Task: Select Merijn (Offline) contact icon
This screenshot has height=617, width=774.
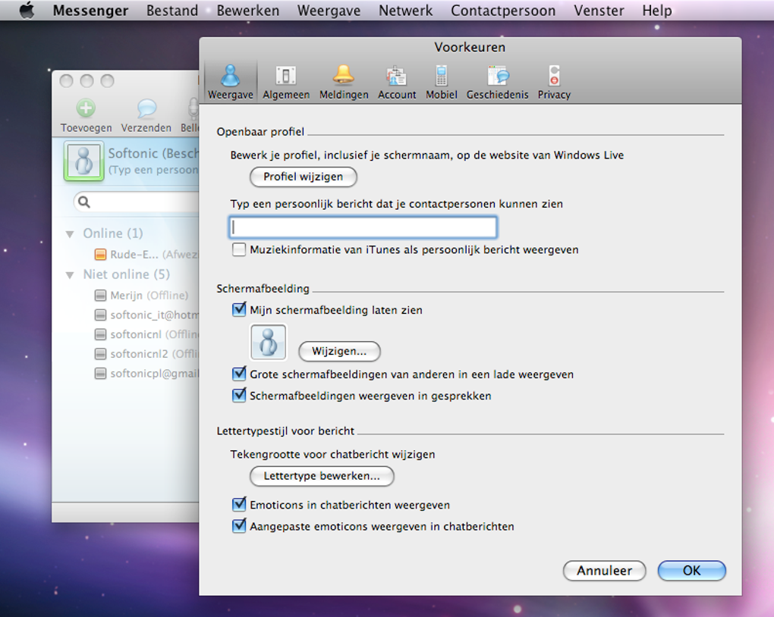Action: [100, 296]
